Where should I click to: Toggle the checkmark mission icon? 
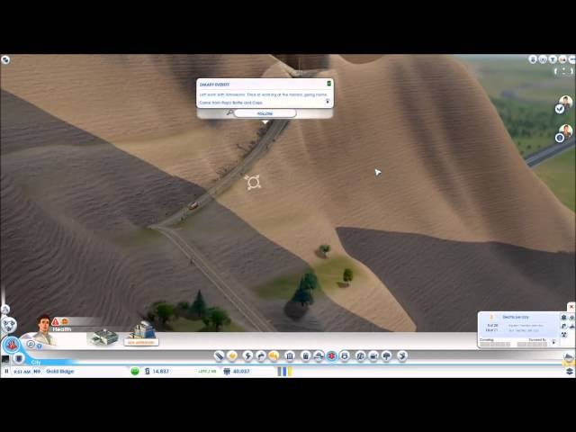(559, 109)
